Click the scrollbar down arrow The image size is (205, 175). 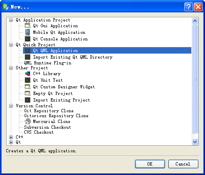195,142
